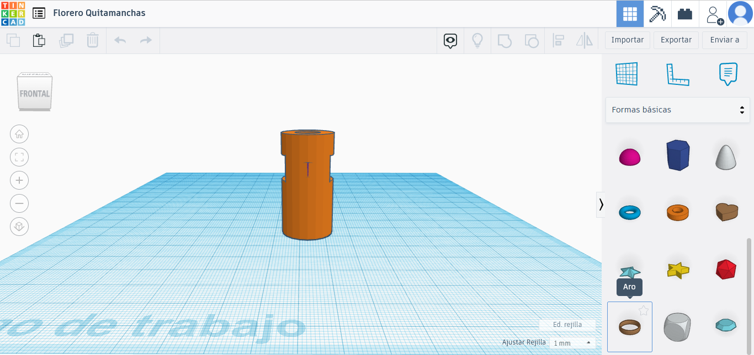Collapse the shapes panel with the chevron
The width and height of the screenshot is (754, 355).
[601, 205]
